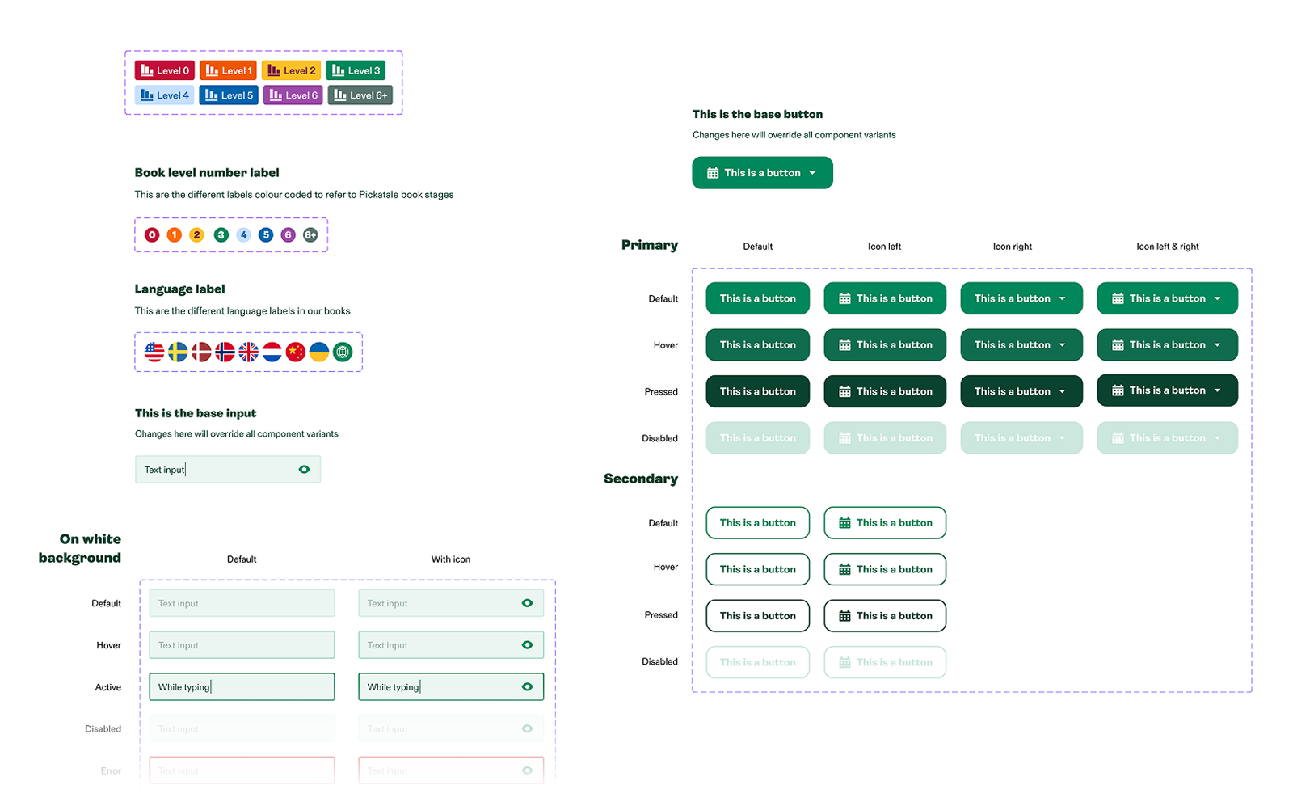The image size is (1293, 802).
Task: Toggle eye icon in Default row With icon input
Action: pos(528,603)
